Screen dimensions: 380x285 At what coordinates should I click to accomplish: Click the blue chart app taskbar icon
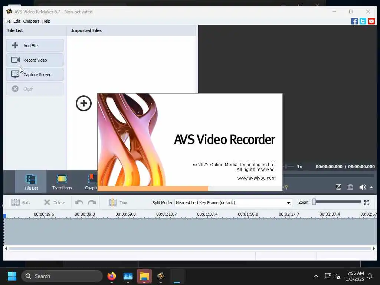point(128,276)
